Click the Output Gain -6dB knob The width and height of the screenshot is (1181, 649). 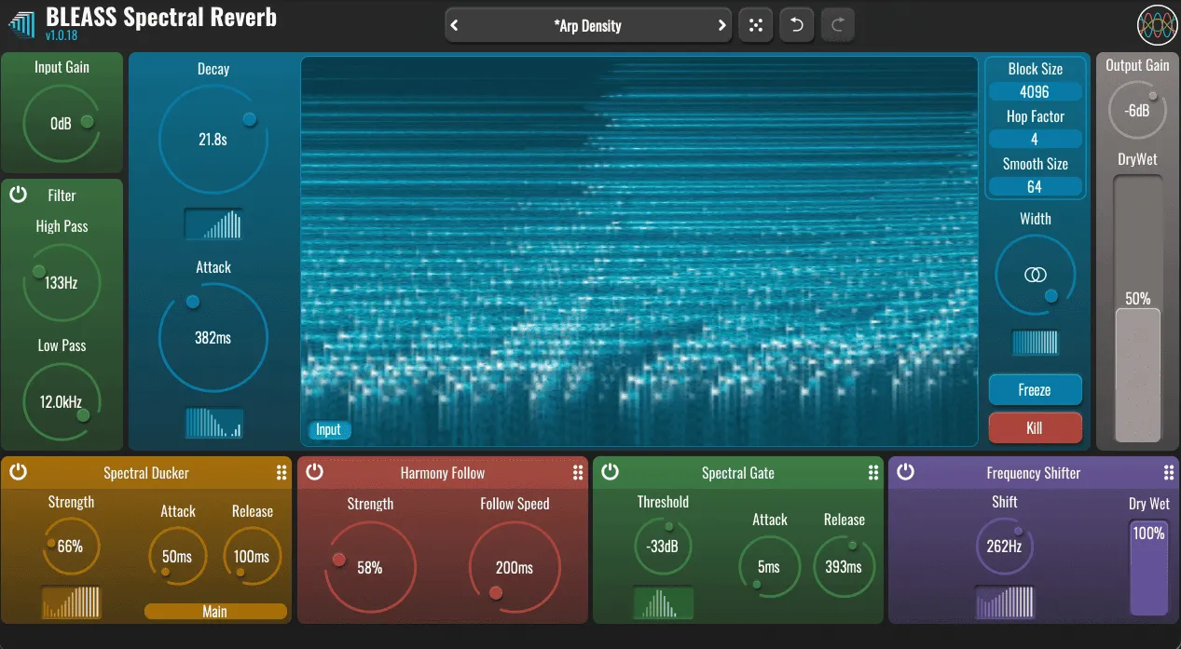(x=1137, y=110)
